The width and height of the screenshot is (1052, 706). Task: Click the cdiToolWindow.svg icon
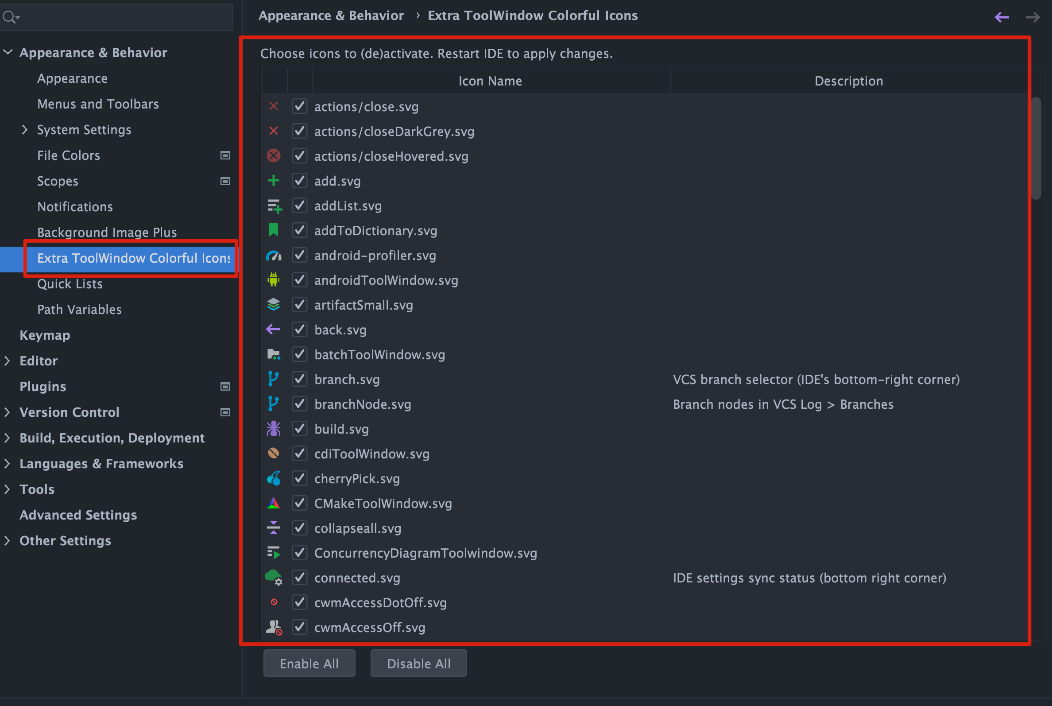(273, 453)
